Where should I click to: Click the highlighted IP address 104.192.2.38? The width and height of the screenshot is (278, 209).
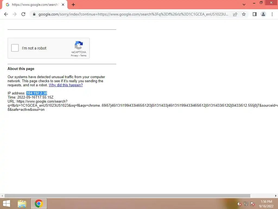[x=37, y=93]
